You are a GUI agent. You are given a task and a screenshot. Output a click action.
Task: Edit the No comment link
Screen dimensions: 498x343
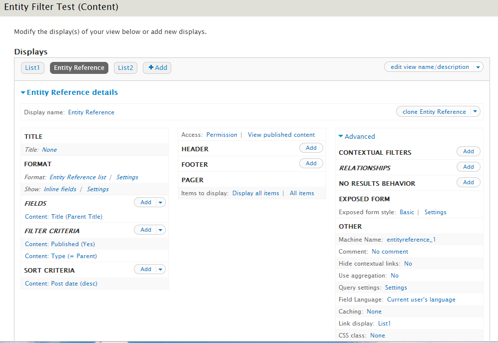[390, 252]
